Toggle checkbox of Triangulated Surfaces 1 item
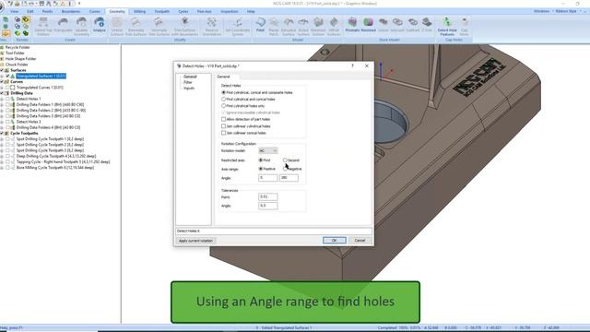 coord(7,76)
